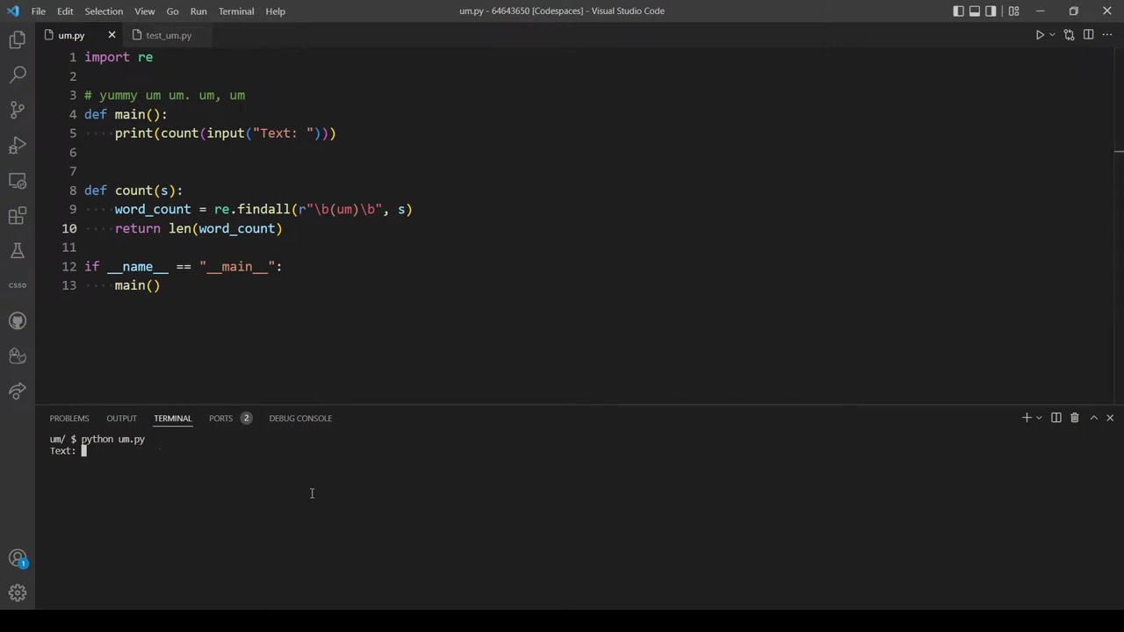Toggle the primary side bar layout
The height and width of the screenshot is (632, 1124).
[x=958, y=11]
